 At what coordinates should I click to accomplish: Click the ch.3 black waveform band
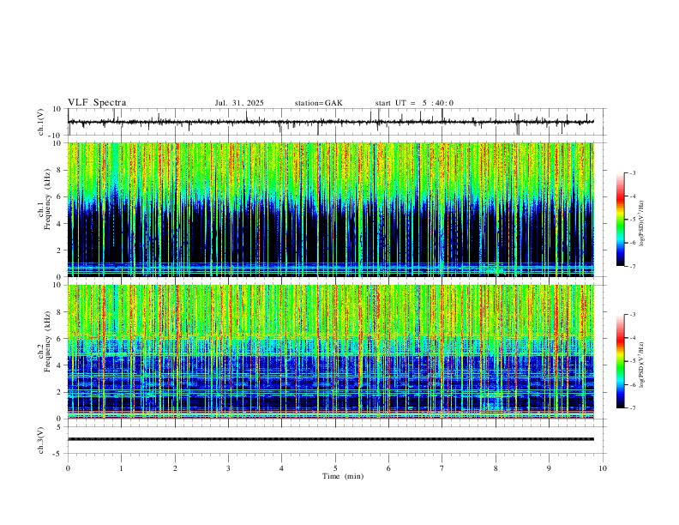[331, 439]
